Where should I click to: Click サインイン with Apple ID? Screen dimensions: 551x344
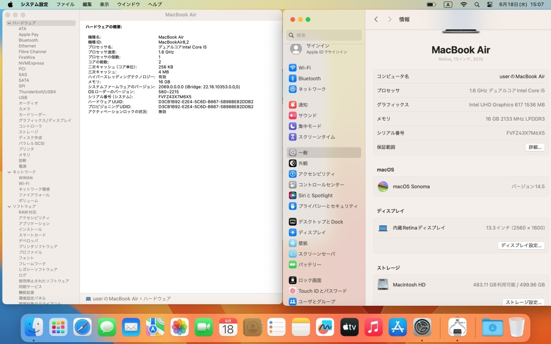coord(323,49)
